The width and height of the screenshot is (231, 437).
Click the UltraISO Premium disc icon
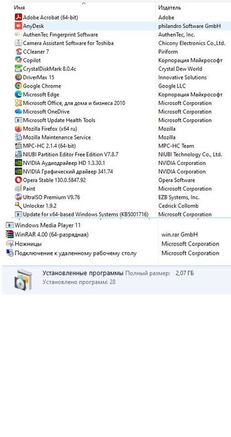18,197
